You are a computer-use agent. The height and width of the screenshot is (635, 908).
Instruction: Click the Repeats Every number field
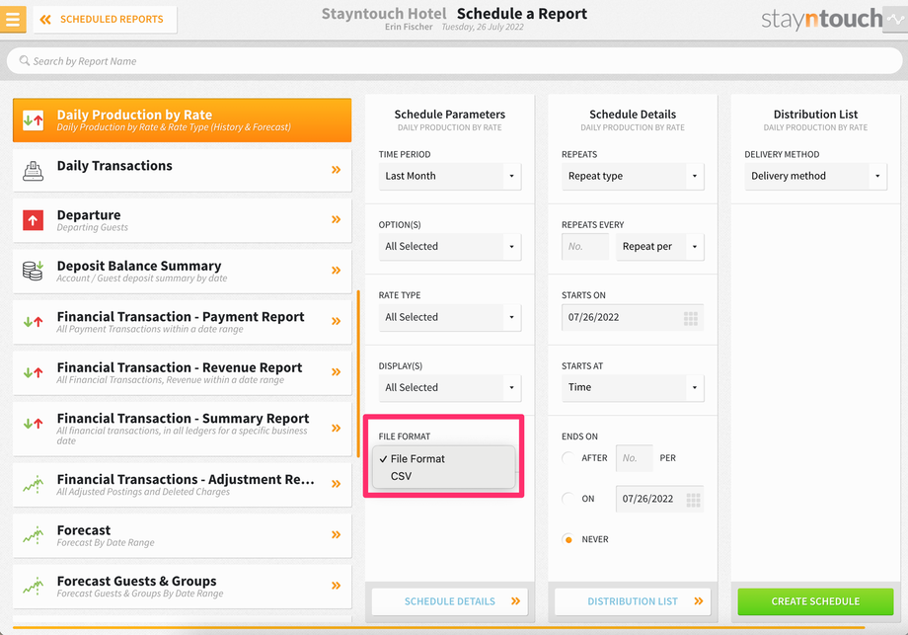click(x=585, y=247)
